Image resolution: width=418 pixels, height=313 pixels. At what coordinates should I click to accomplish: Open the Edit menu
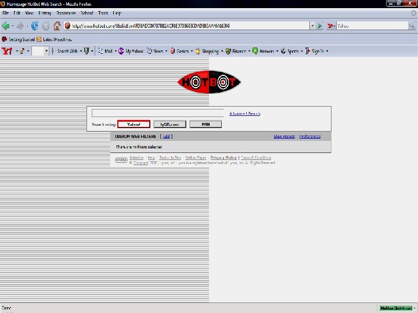[x=17, y=13]
